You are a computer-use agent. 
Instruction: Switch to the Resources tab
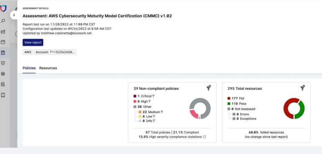pos(48,68)
